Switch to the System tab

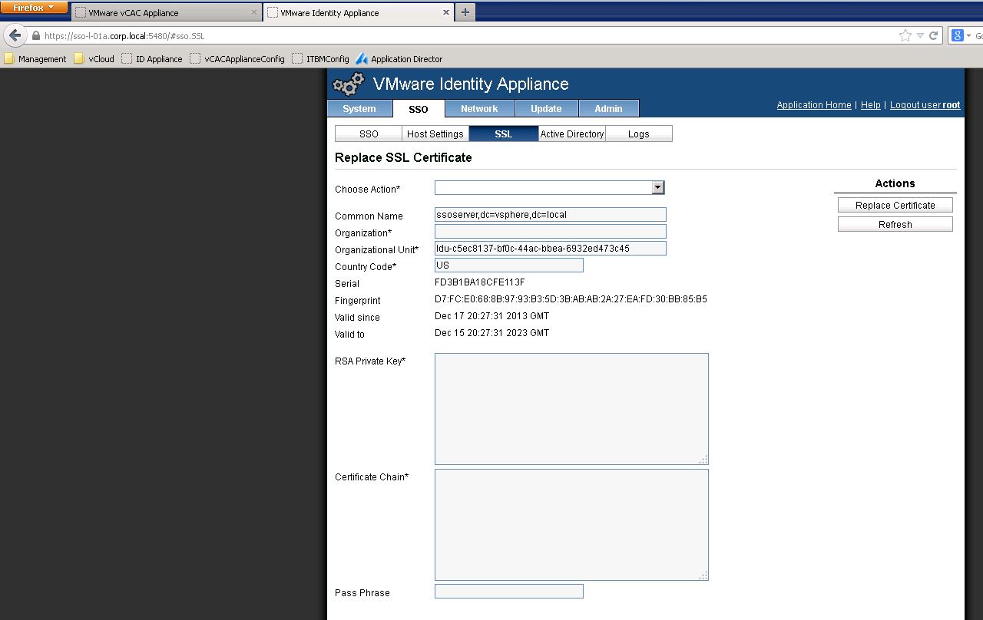click(x=359, y=108)
